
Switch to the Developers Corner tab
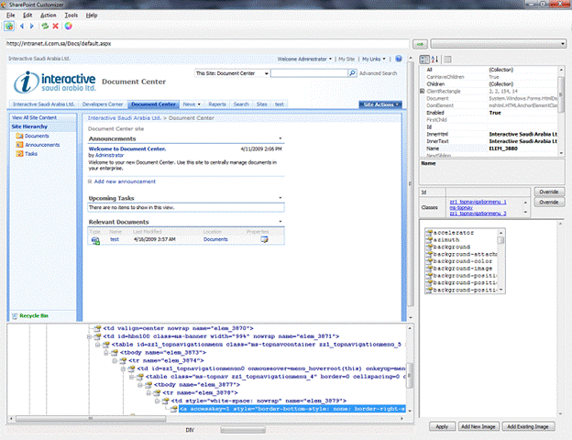(x=103, y=104)
